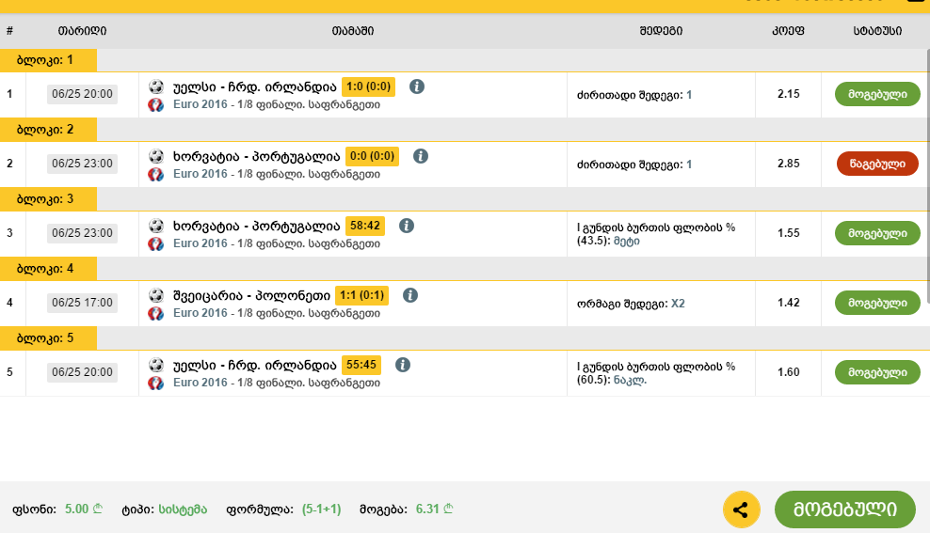This screenshot has height=533, width=930.
Task: Click Euro 2016 logo icon in row 4
Action: [x=156, y=314]
